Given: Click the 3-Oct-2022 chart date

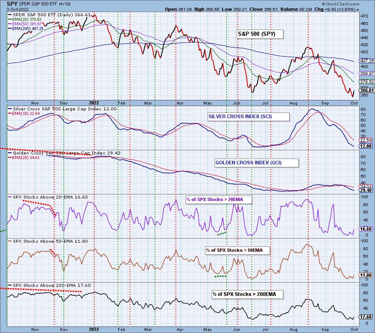Looking at the screenshot, I should click(x=17, y=9).
